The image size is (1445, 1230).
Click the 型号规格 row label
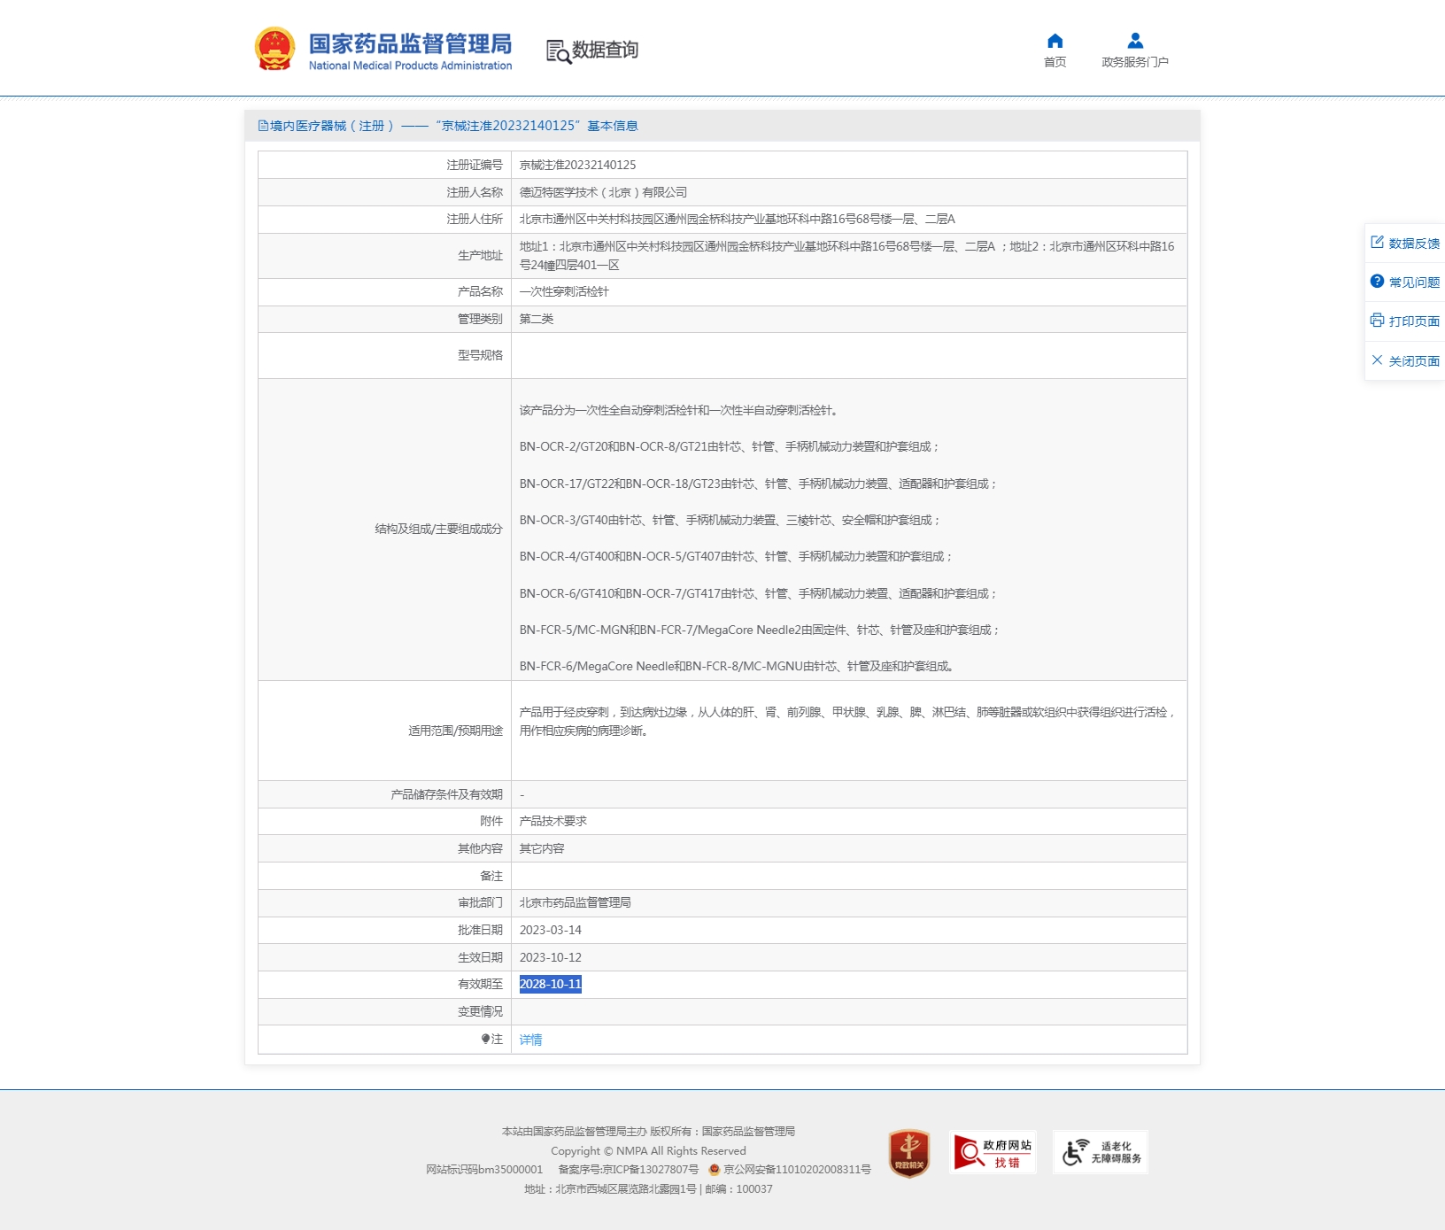(480, 355)
